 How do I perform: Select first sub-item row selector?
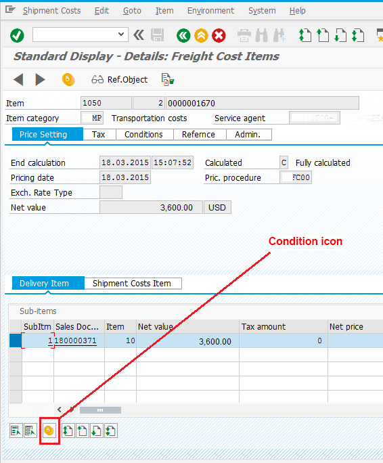click(x=16, y=340)
